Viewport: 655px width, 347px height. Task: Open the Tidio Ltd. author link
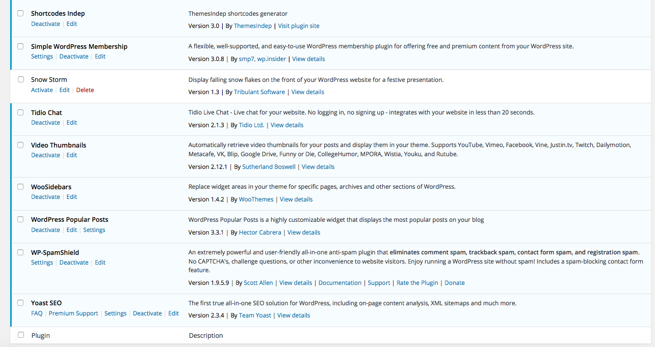252,125
